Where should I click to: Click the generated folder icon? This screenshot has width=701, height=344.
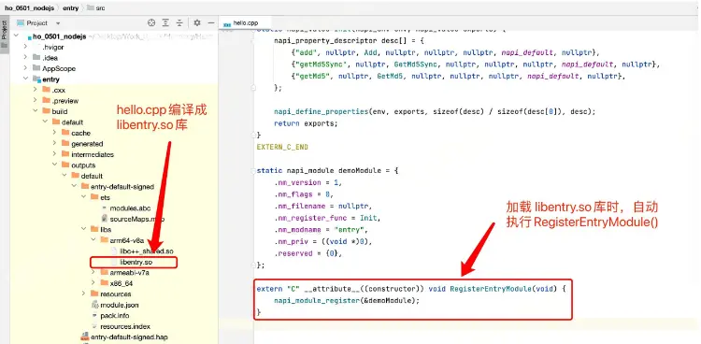click(x=64, y=143)
